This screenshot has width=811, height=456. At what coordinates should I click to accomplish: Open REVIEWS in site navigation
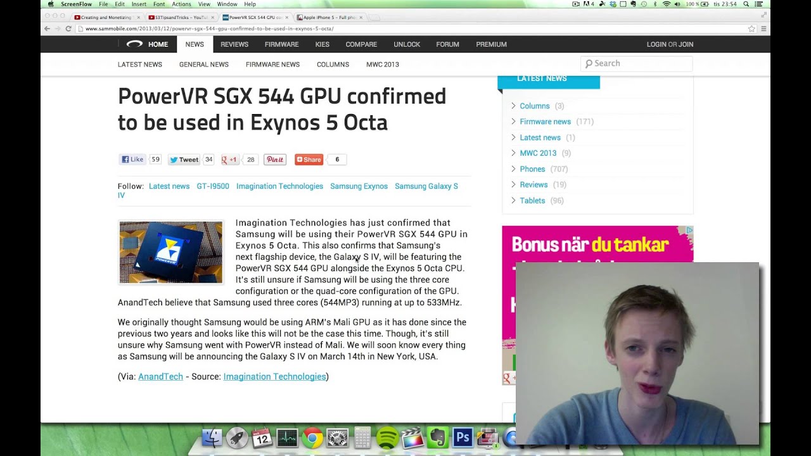pyautogui.click(x=234, y=44)
